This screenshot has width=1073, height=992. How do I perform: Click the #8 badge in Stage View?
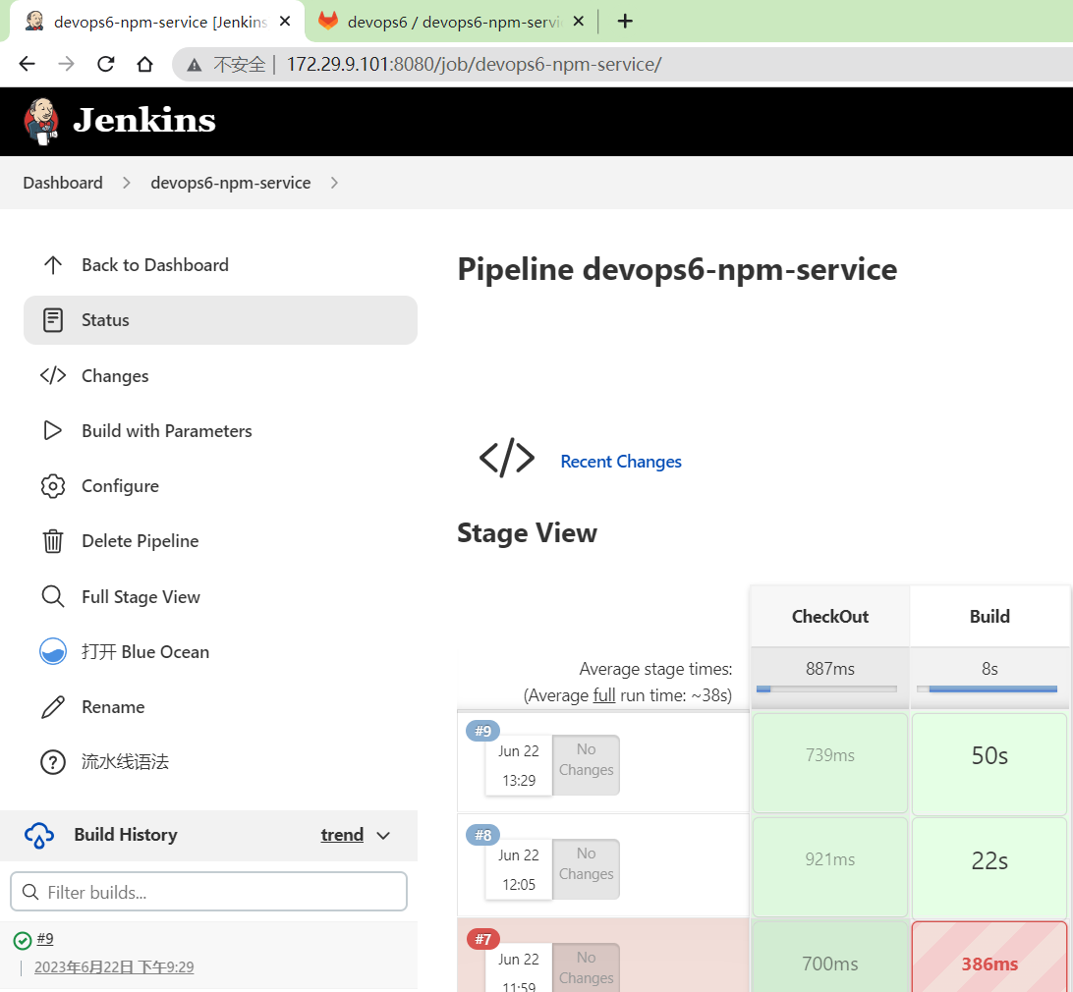(483, 835)
